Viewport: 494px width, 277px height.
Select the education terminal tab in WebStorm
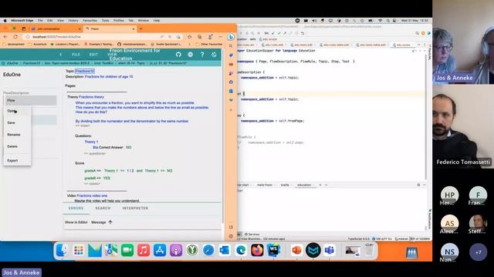[x=304, y=185]
